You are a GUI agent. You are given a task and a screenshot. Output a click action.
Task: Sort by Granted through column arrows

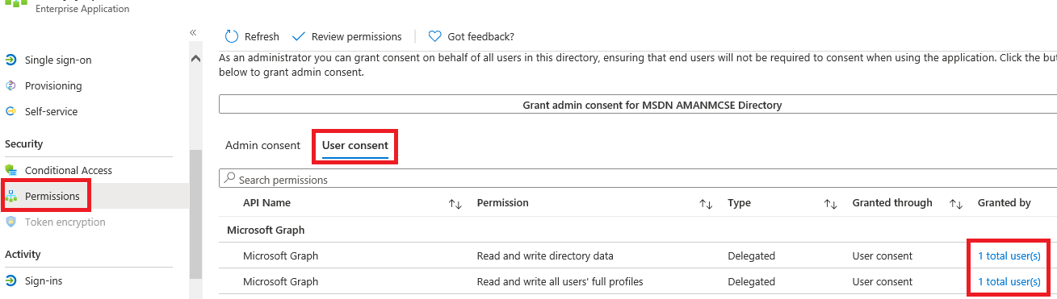click(x=956, y=204)
